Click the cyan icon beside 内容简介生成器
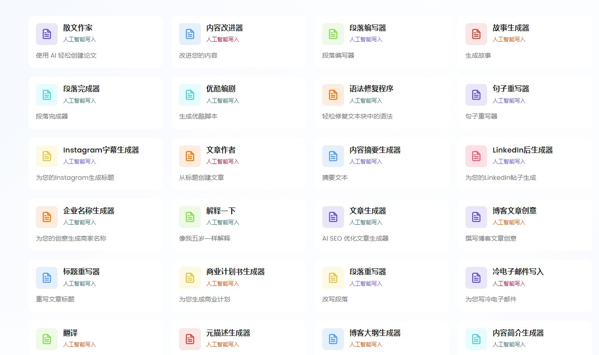Viewport: 599px width, 355px height. tap(476, 339)
